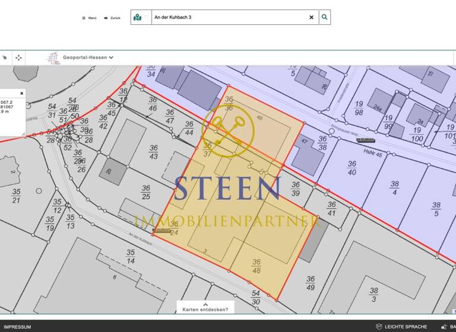Expand the Karten entdecken panel
The height and width of the screenshot is (332, 456).
coord(205,307)
